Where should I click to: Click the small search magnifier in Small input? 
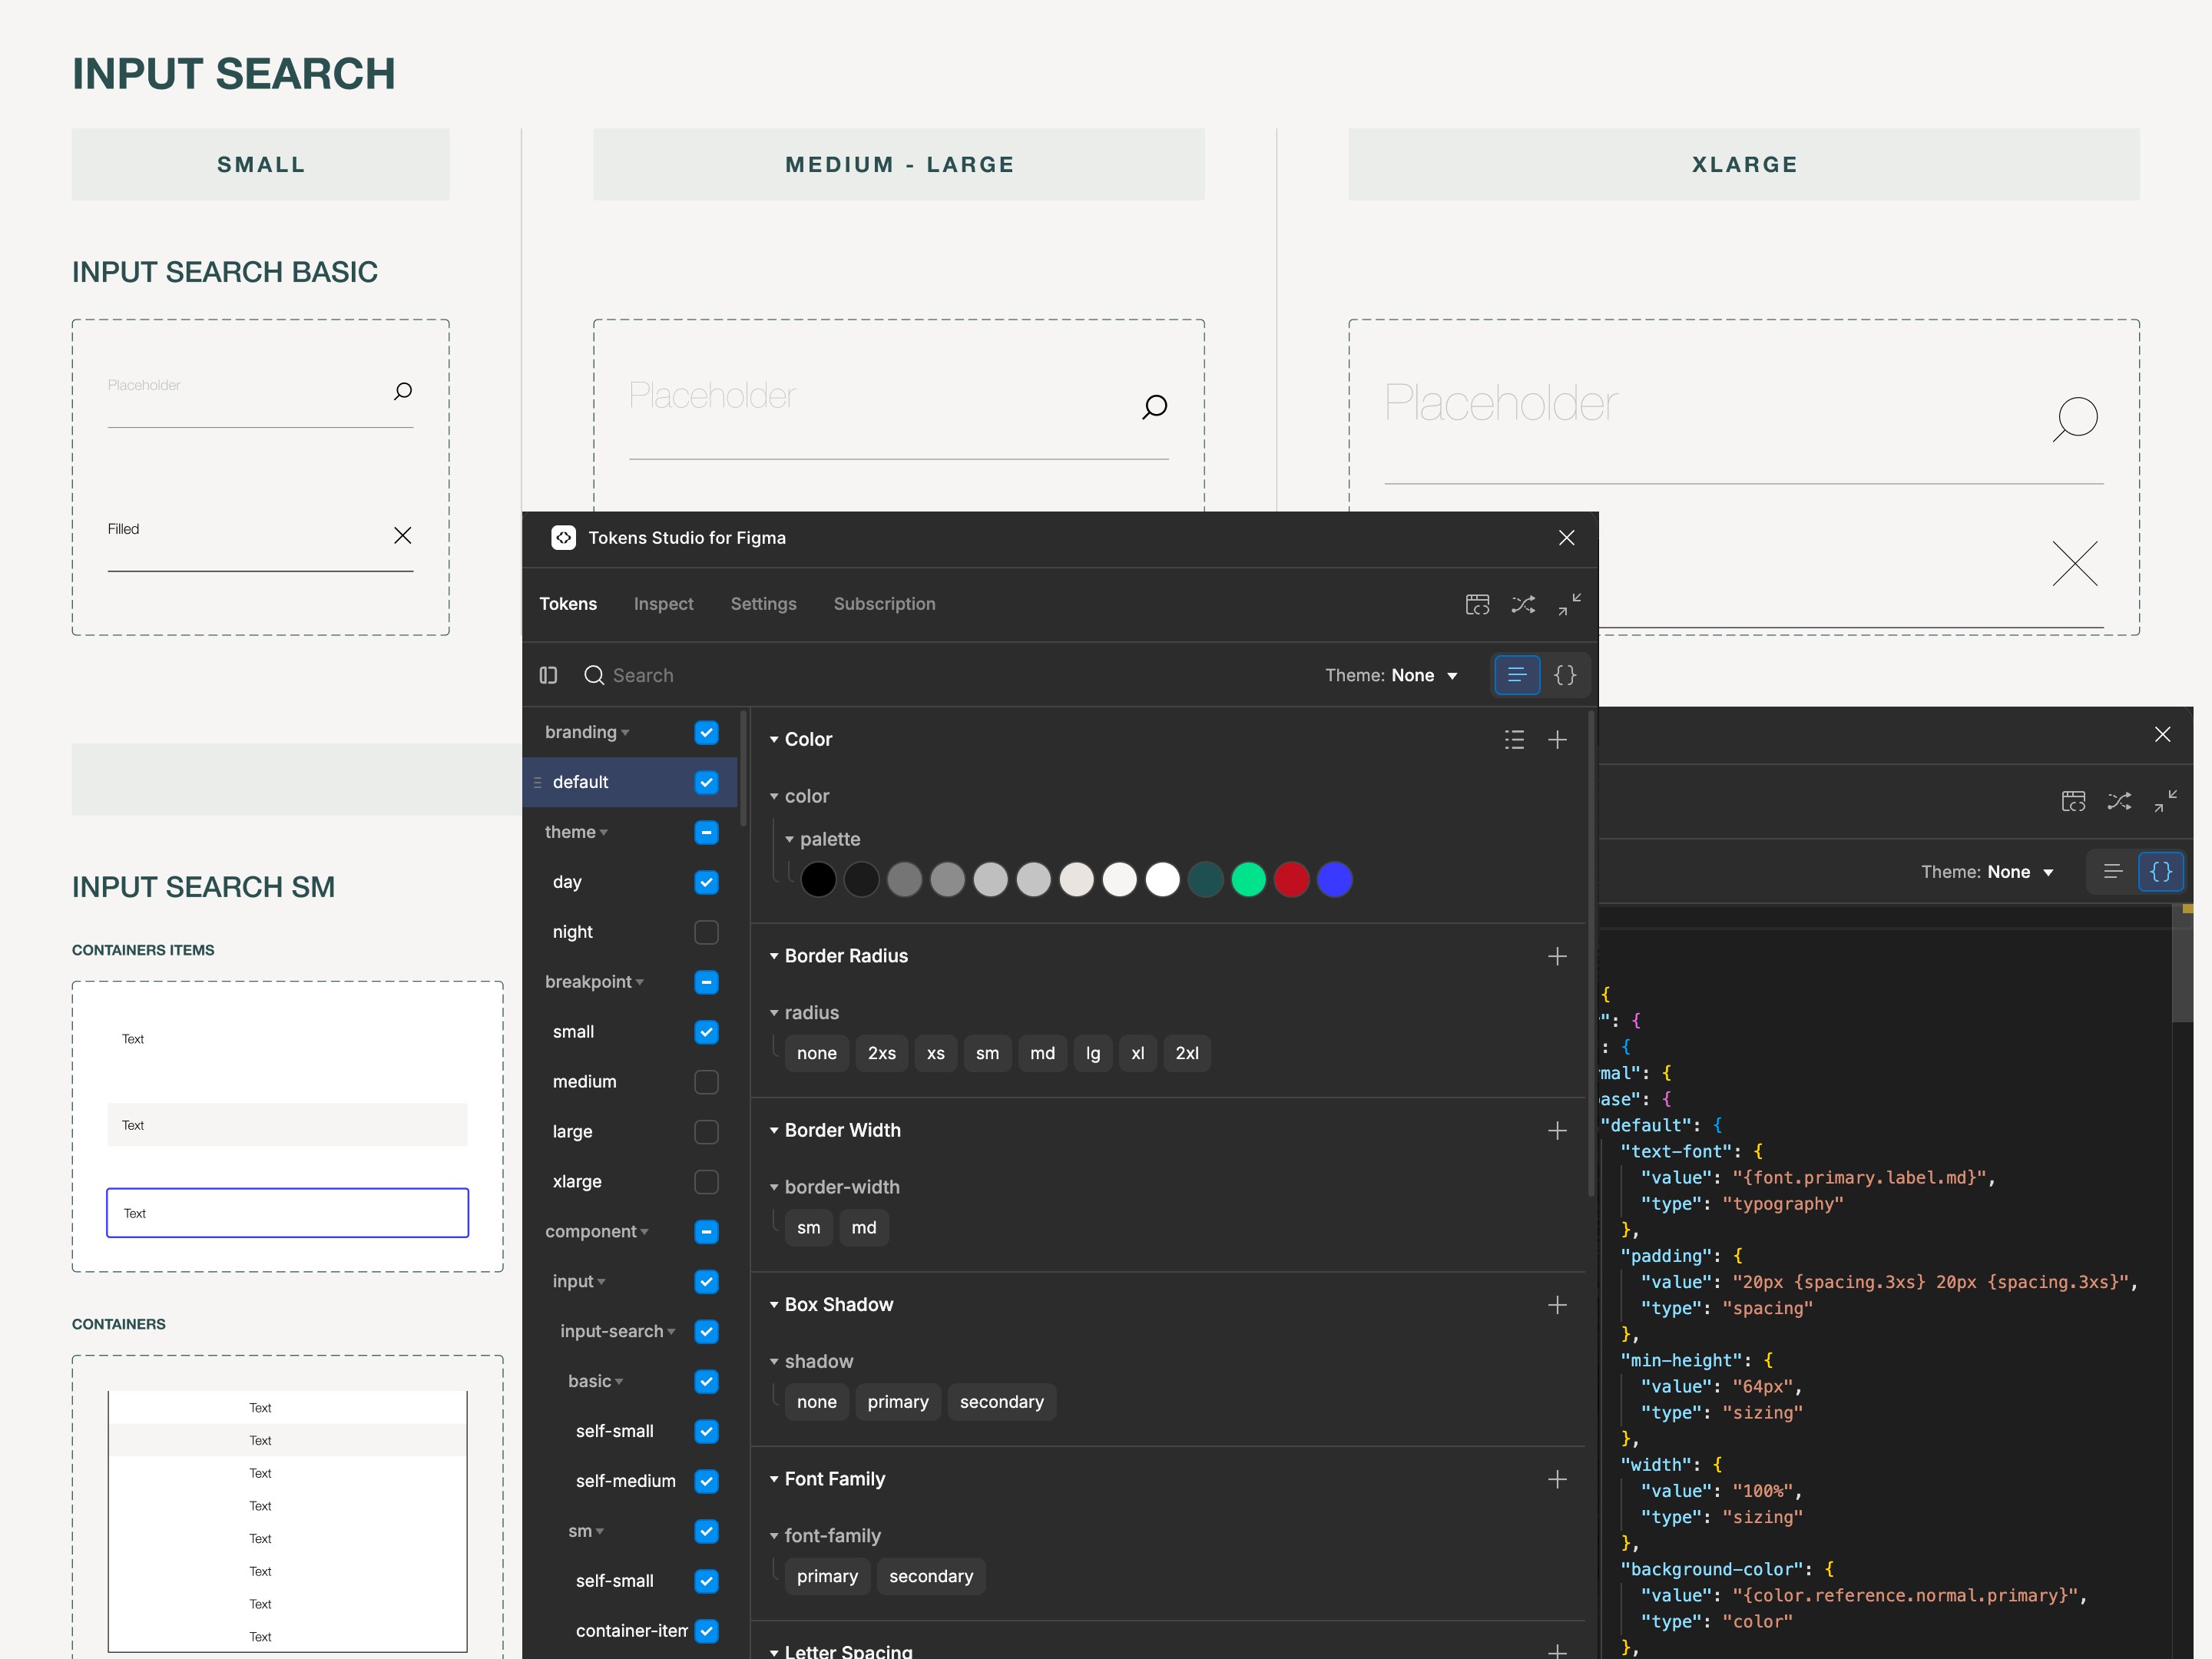click(403, 391)
